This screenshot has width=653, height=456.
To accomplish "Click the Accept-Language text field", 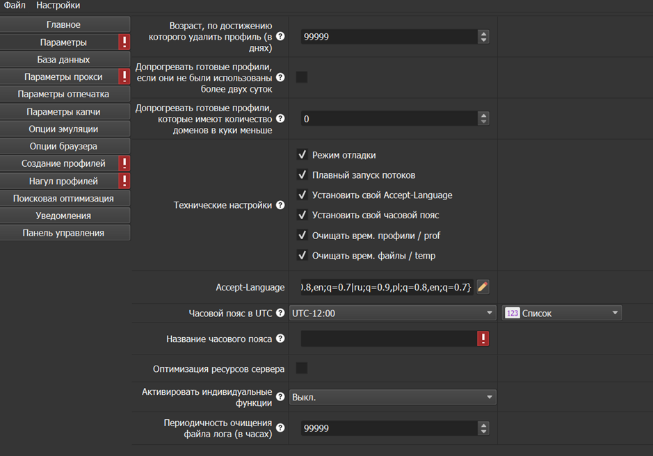I will [x=387, y=287].
